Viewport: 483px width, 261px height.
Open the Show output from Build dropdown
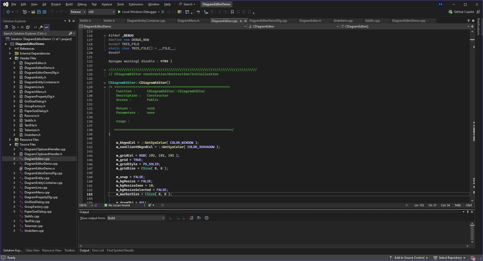click(136, 218)
